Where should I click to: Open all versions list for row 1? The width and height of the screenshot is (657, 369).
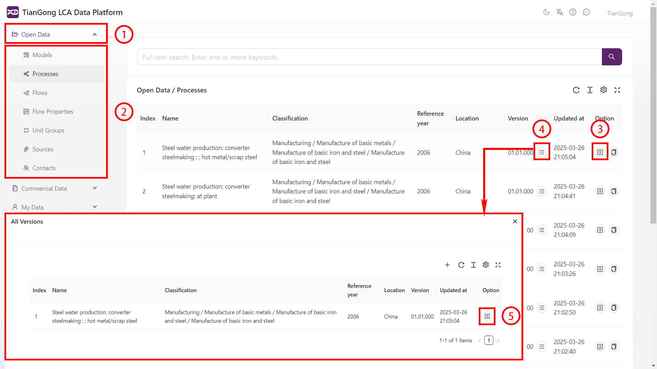[x=541, y=152]
